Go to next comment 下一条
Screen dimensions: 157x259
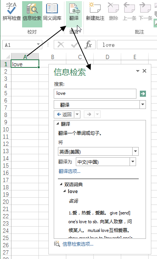click(146, 12)
